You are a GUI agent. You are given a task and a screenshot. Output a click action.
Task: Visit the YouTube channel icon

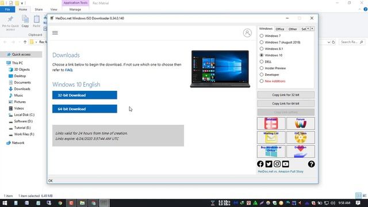click(285, 164)
